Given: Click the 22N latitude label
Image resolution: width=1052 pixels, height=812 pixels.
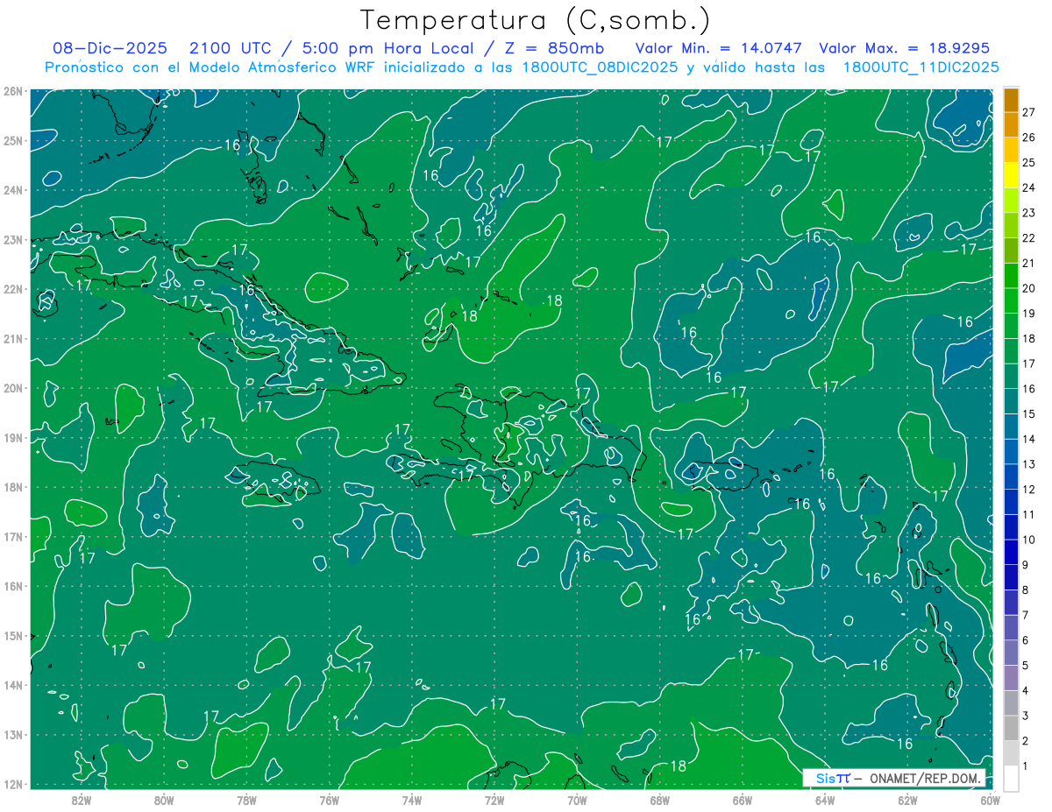Looking at the screenshot, I should click(13, 289).
